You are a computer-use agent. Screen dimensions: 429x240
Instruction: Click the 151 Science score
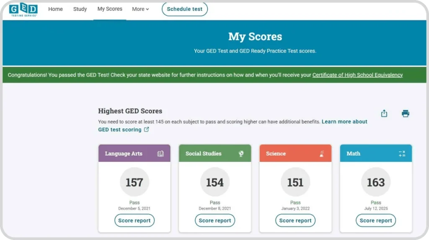295,182
